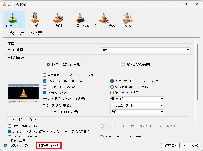This screenshot has width=203, height=151.
Task: Enable 全画面表示モードでコントローラーを表示 checkbox
Action: point(45,75)
